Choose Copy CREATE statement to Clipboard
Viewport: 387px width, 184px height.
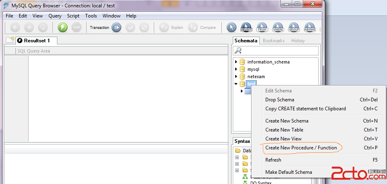[x=318, y=109]
